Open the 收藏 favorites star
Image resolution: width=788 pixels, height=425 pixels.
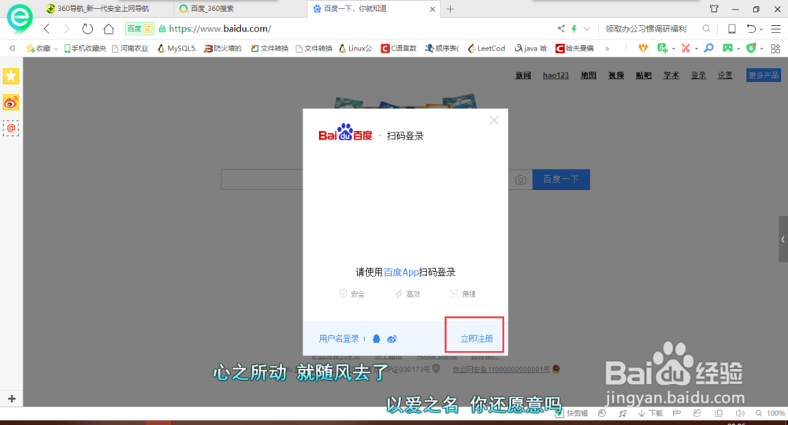(38, 48)
